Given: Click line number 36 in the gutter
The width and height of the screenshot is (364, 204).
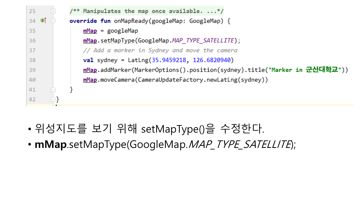Looking at the screenshot, I should click(x=32, y=41).
